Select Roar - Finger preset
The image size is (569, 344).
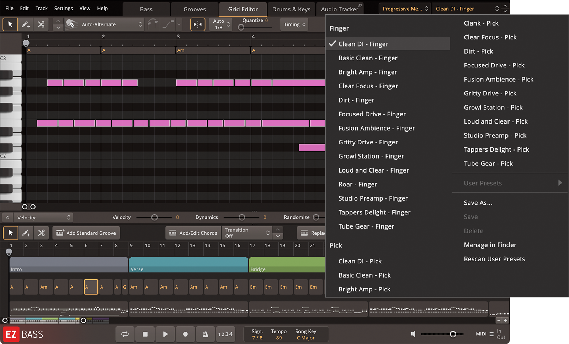pyautogui.click(x=358, y=184)
